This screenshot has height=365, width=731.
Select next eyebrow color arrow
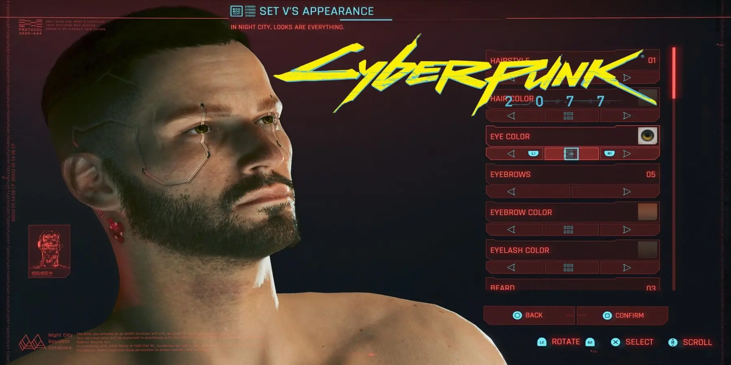(627, 230)
